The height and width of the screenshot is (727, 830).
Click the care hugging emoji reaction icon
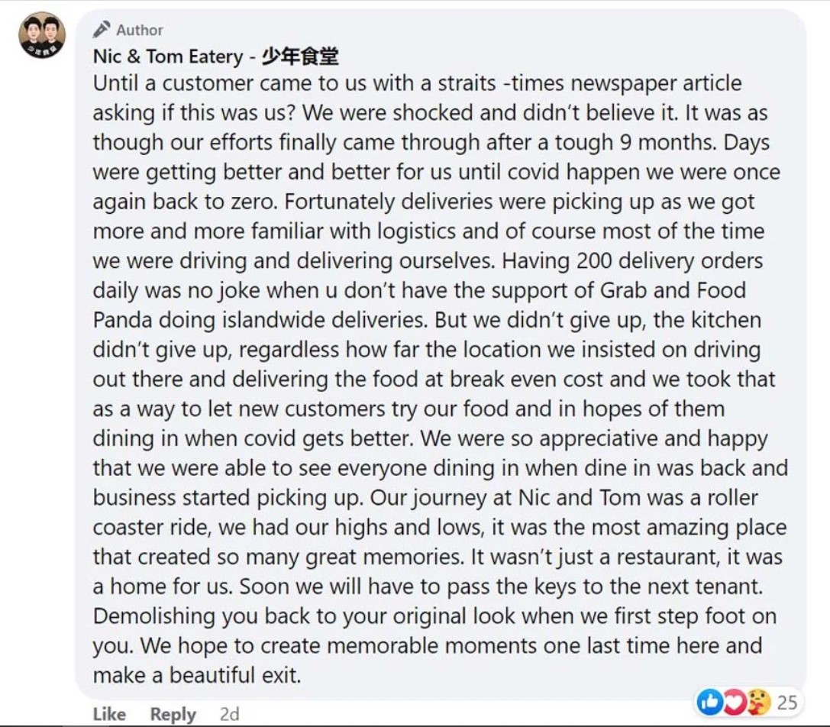click(757, 702)
